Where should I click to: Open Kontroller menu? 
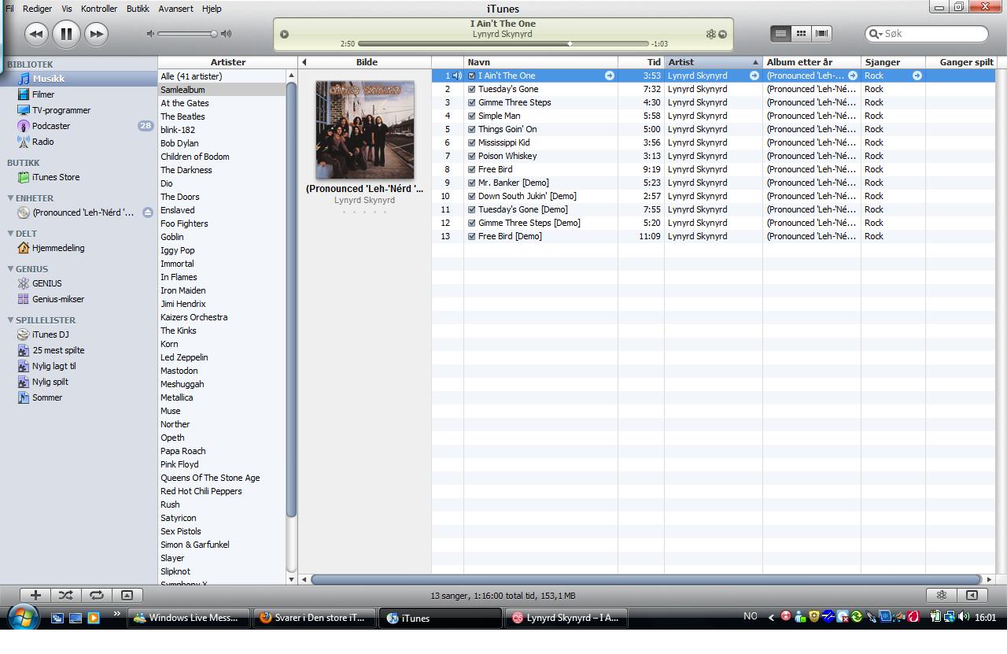click(x=99, y=9)
